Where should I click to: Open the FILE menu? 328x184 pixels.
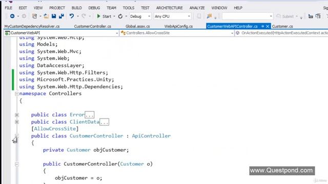[x=8, y=8]
